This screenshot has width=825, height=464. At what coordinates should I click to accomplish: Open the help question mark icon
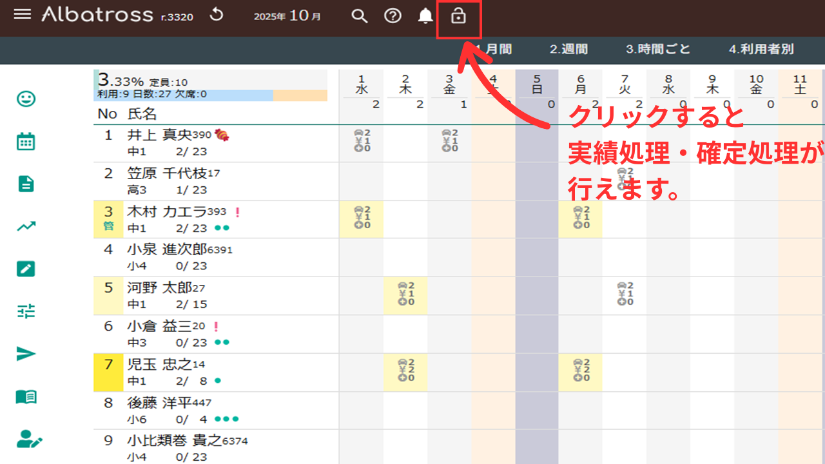(x=393, y=16)
